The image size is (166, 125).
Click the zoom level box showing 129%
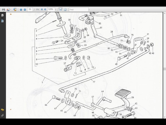pyautogui.click(x=51, y=9)
